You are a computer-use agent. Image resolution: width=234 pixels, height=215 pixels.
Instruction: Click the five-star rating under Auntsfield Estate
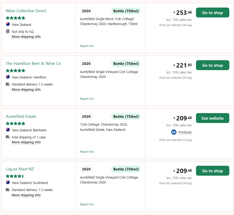[x=15, y=123]
